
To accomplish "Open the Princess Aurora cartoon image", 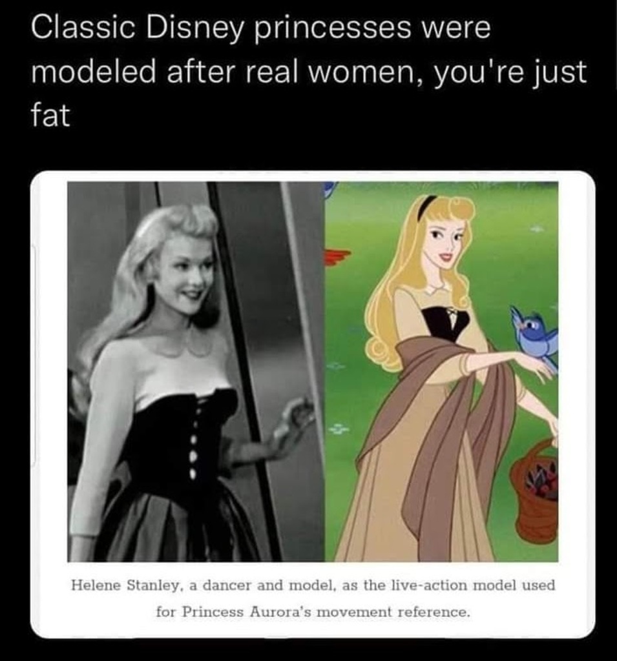I will [441, 371].
